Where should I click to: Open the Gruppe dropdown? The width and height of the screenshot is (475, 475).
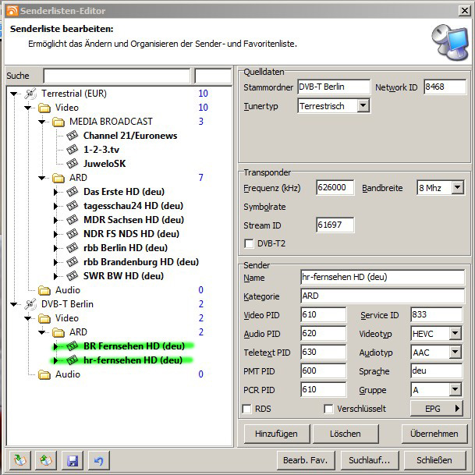pos(455,389)
